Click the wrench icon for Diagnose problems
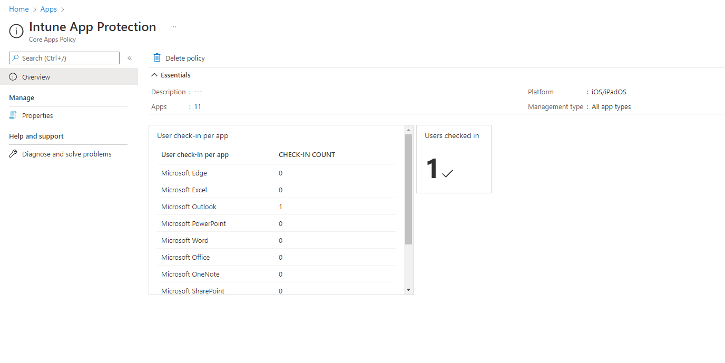725x363 pixels. (x=13, y=154)
